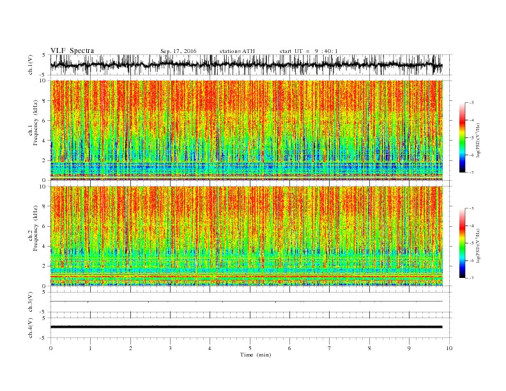The image size is (506, 391).
Task: Click time axis tick label "5" below the plots
Action: [x=250, y=348]
